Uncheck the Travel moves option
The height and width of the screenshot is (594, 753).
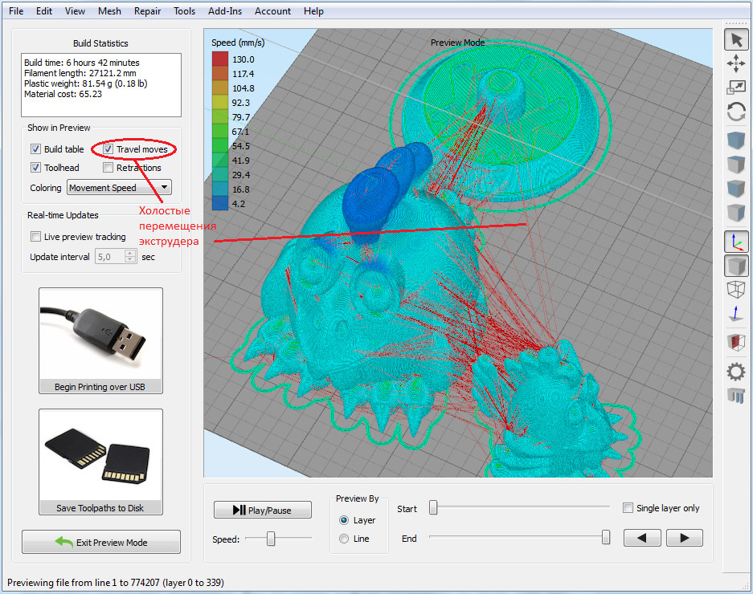pyautogui.click(x=108, y=148)
